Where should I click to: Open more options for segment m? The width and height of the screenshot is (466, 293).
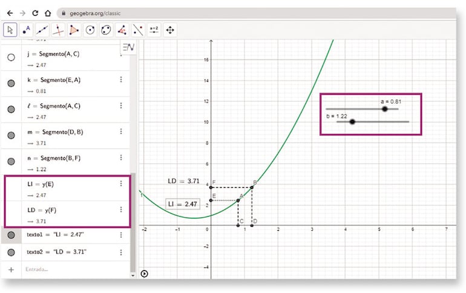tap(121, 131)
